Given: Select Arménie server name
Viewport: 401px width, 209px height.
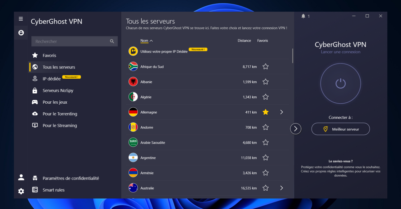Looking at the screenshot, I should coord(147,173).
